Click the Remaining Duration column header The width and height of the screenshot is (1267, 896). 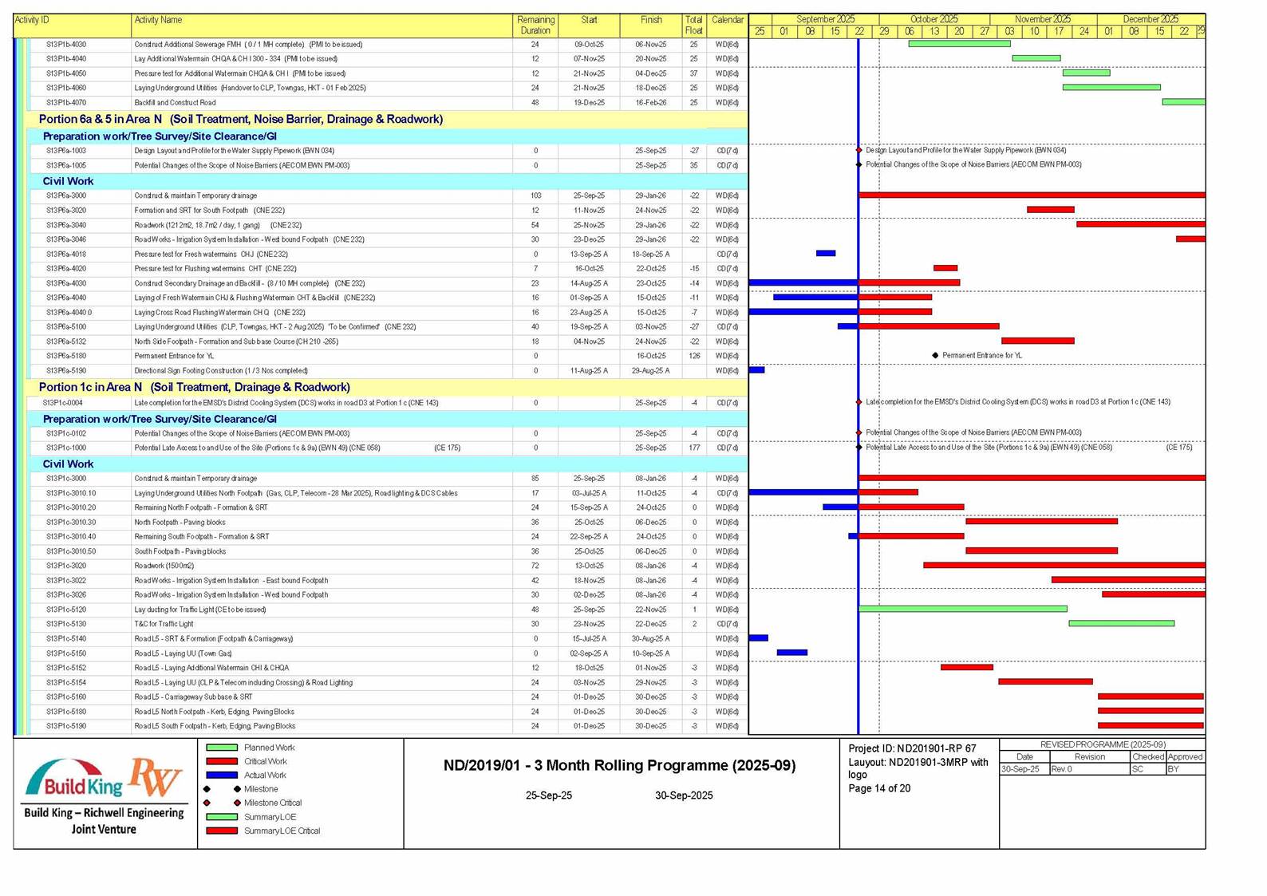point(535,25)
